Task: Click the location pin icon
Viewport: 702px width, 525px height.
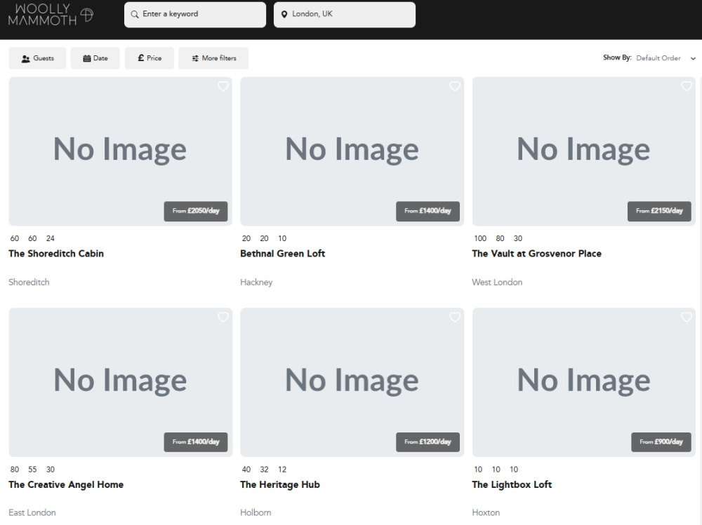Action: click(x=284, y=14)
